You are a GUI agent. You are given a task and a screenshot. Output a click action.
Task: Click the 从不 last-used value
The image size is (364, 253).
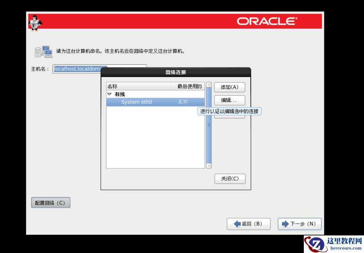pos(183,102)
